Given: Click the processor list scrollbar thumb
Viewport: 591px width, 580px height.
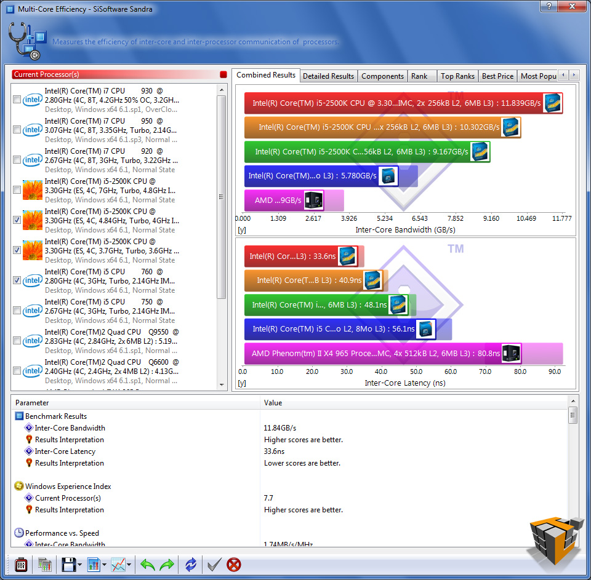Looking at the screenshot, I should [222, 197].
